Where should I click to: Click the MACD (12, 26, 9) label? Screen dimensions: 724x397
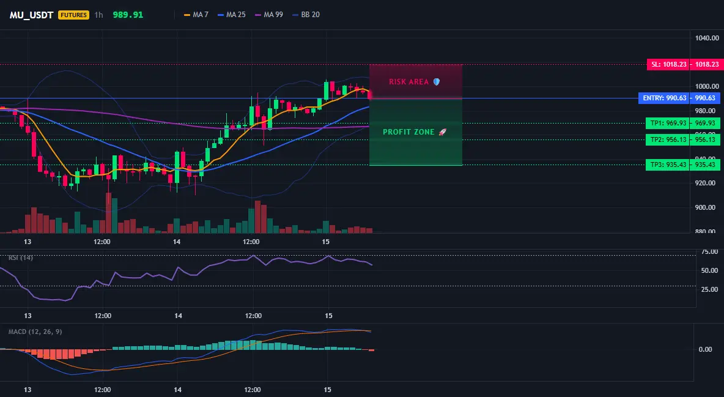click(x=35, y=332)
